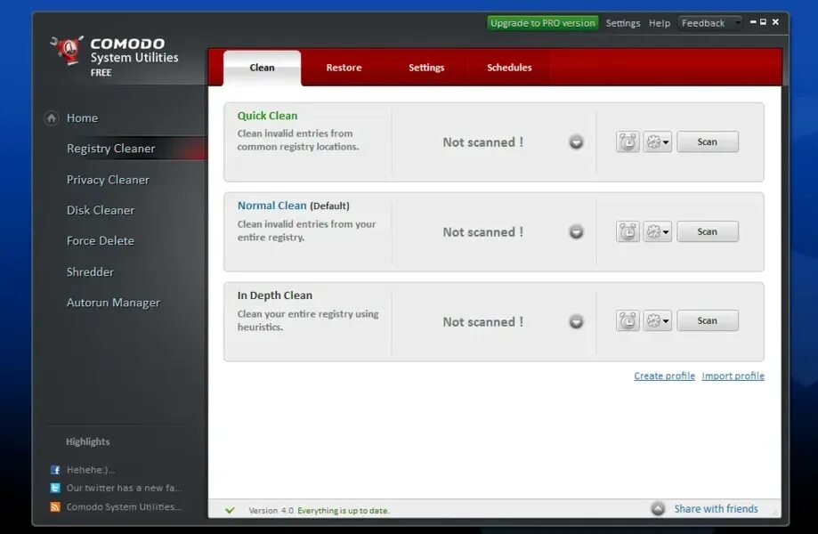Switch to the Restore tab
This screenshot has width=818, height=534.
(x=344, y=68)
